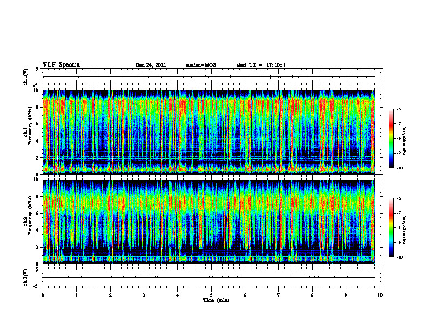
Task: Click the "VLF Spectra" plot title
Action: coord(61,64)
